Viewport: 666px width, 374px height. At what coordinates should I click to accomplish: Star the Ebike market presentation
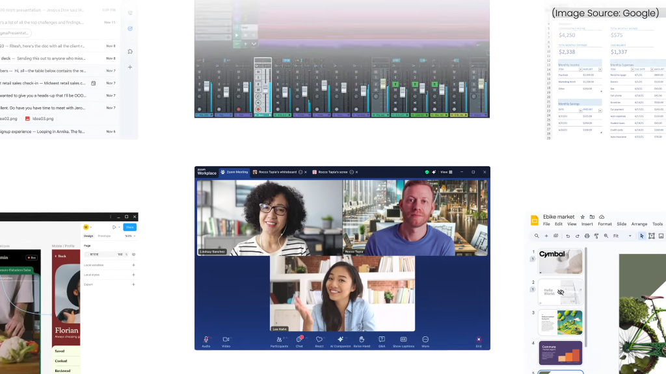(582, 217)
